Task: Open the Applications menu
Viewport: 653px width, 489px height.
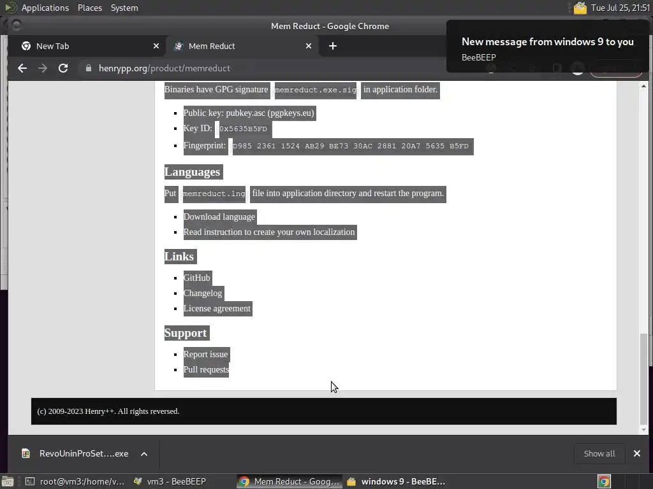Action: click(45, 8)
